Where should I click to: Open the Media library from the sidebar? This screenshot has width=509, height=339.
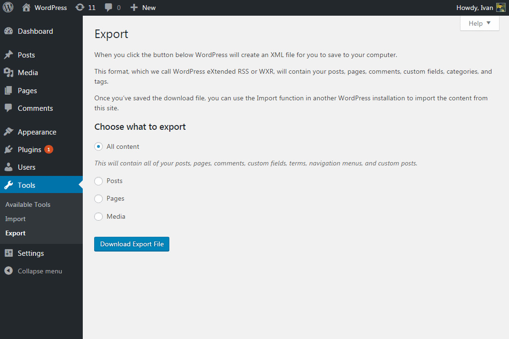pyautogui.click(x=26, y=72)
